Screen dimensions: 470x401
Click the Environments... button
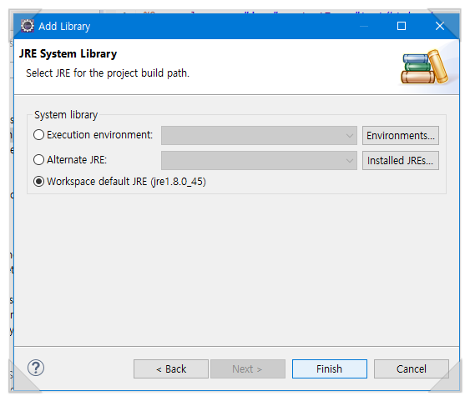click(x=401, y=136)
